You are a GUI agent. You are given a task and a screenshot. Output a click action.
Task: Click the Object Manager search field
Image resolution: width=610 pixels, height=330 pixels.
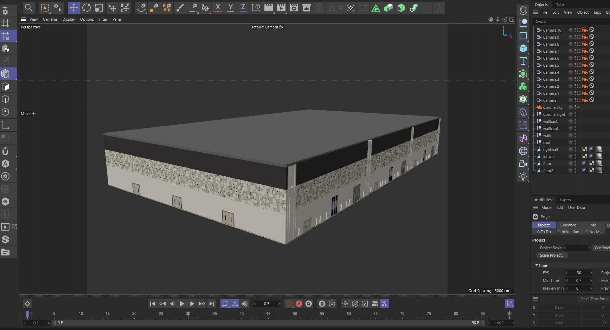tap(571, 22)
